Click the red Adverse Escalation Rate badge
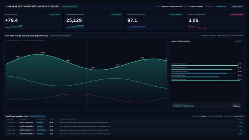249x140 pixels. coord(237,14)
